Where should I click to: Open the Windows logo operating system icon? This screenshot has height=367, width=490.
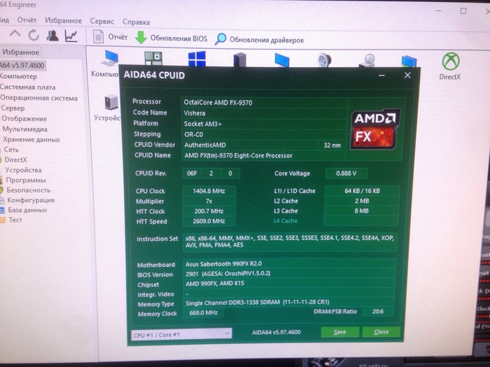coord(196,59)
